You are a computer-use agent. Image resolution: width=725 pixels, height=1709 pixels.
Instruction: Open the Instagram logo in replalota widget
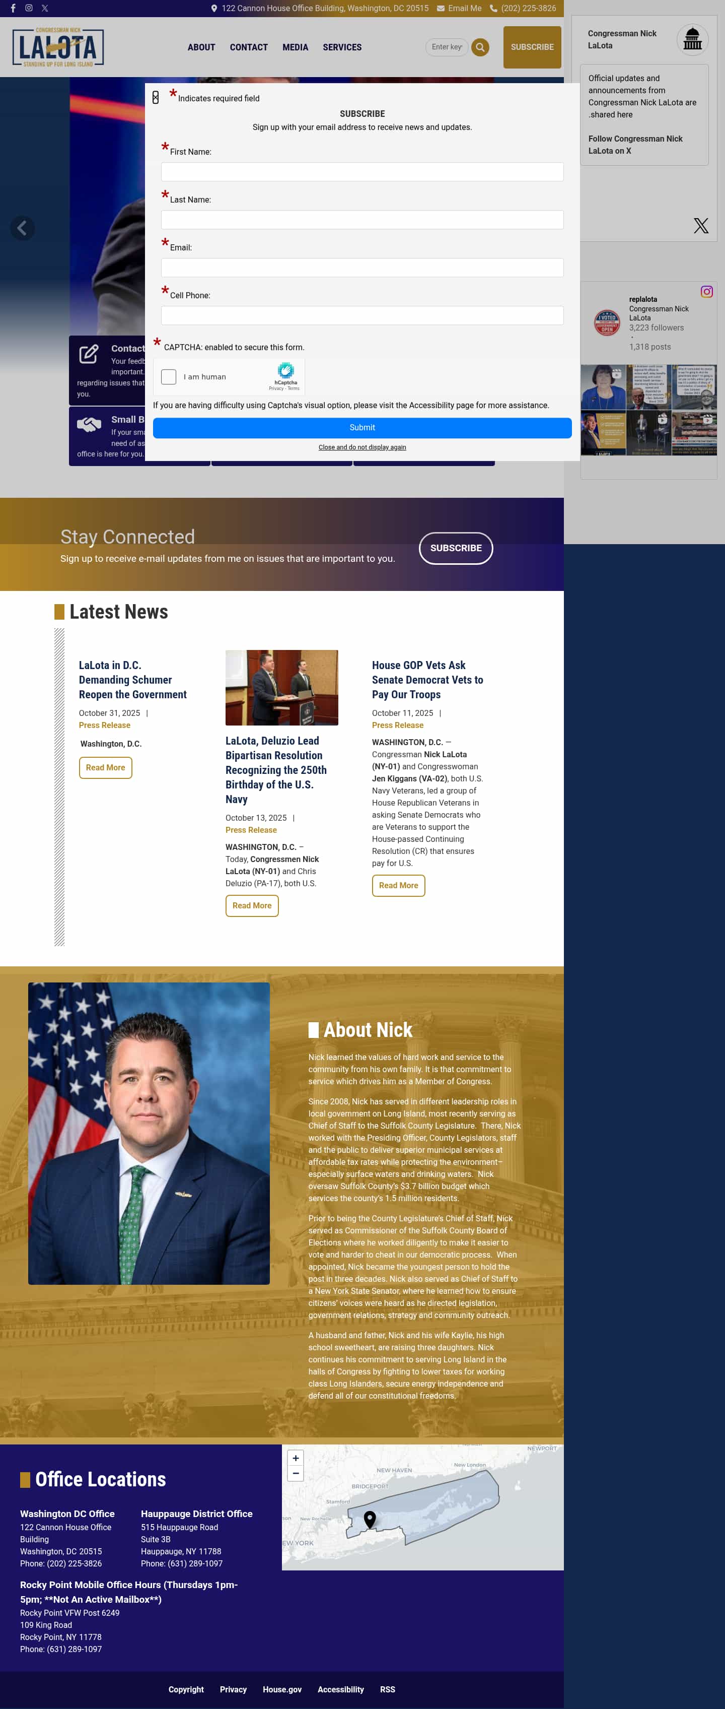pos(706,291)
